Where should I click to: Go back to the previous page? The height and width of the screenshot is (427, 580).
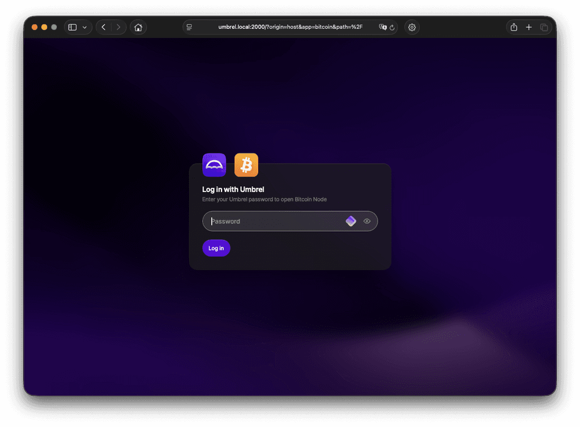103,27
